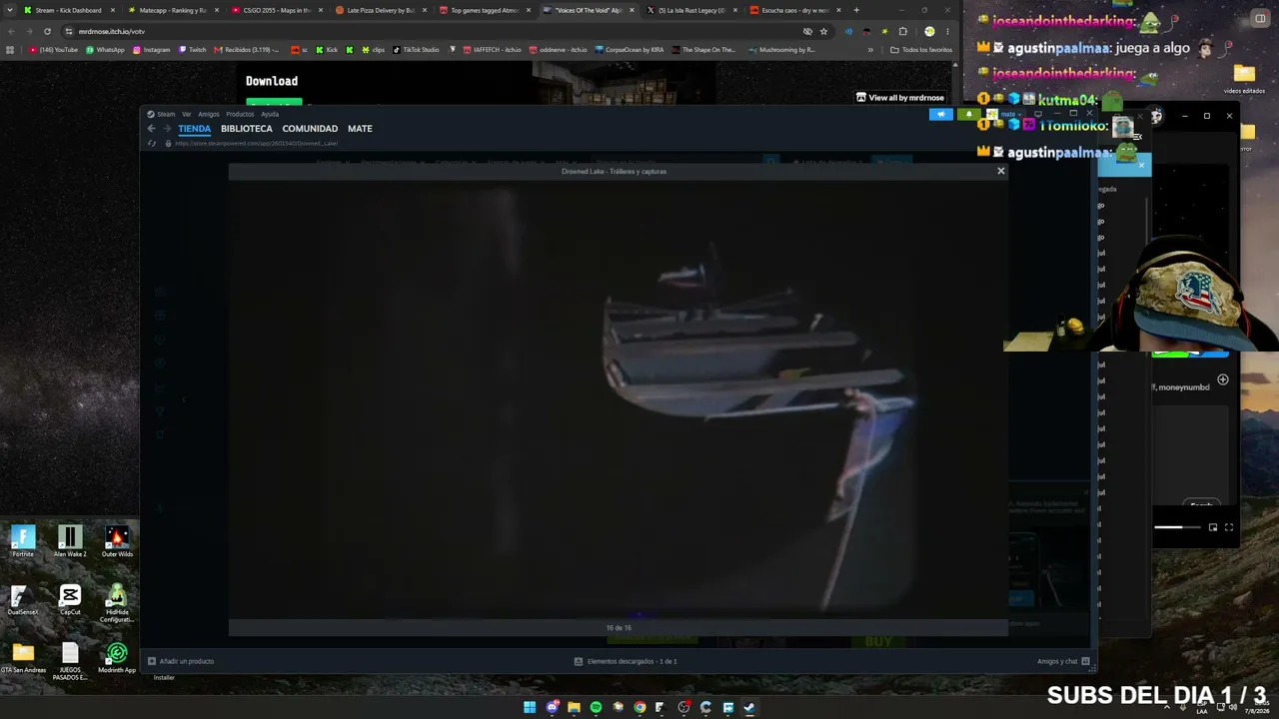Open the Todos los favoritos folder
Image resolution: width=1279 pixels, height=719 pixels.
tap(921, 50)
